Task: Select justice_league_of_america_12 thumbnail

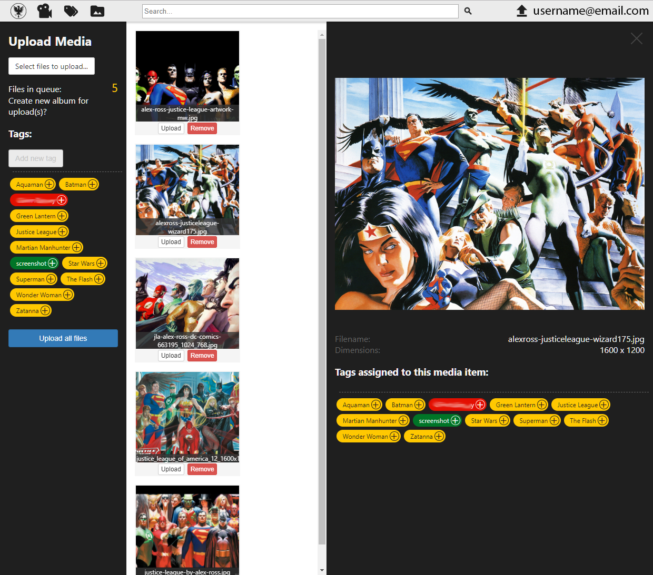Action: coord(187,417)
